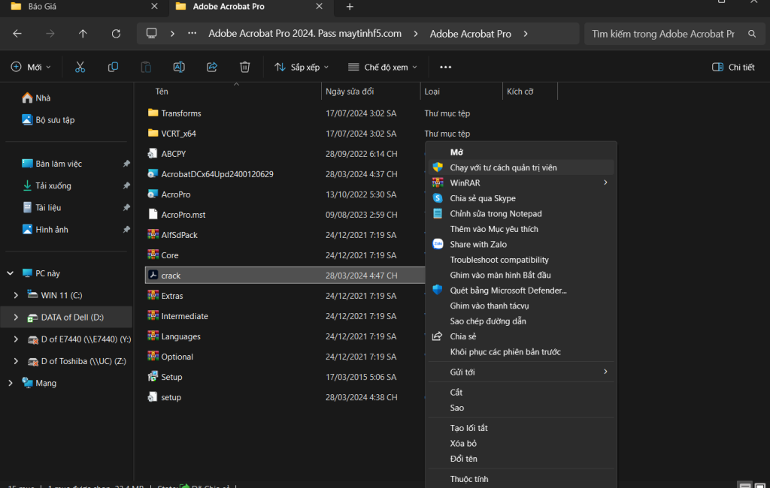Select Quét bằng Microsoft Defender
This screenshot has width=770, height=488.
point(521,291)
